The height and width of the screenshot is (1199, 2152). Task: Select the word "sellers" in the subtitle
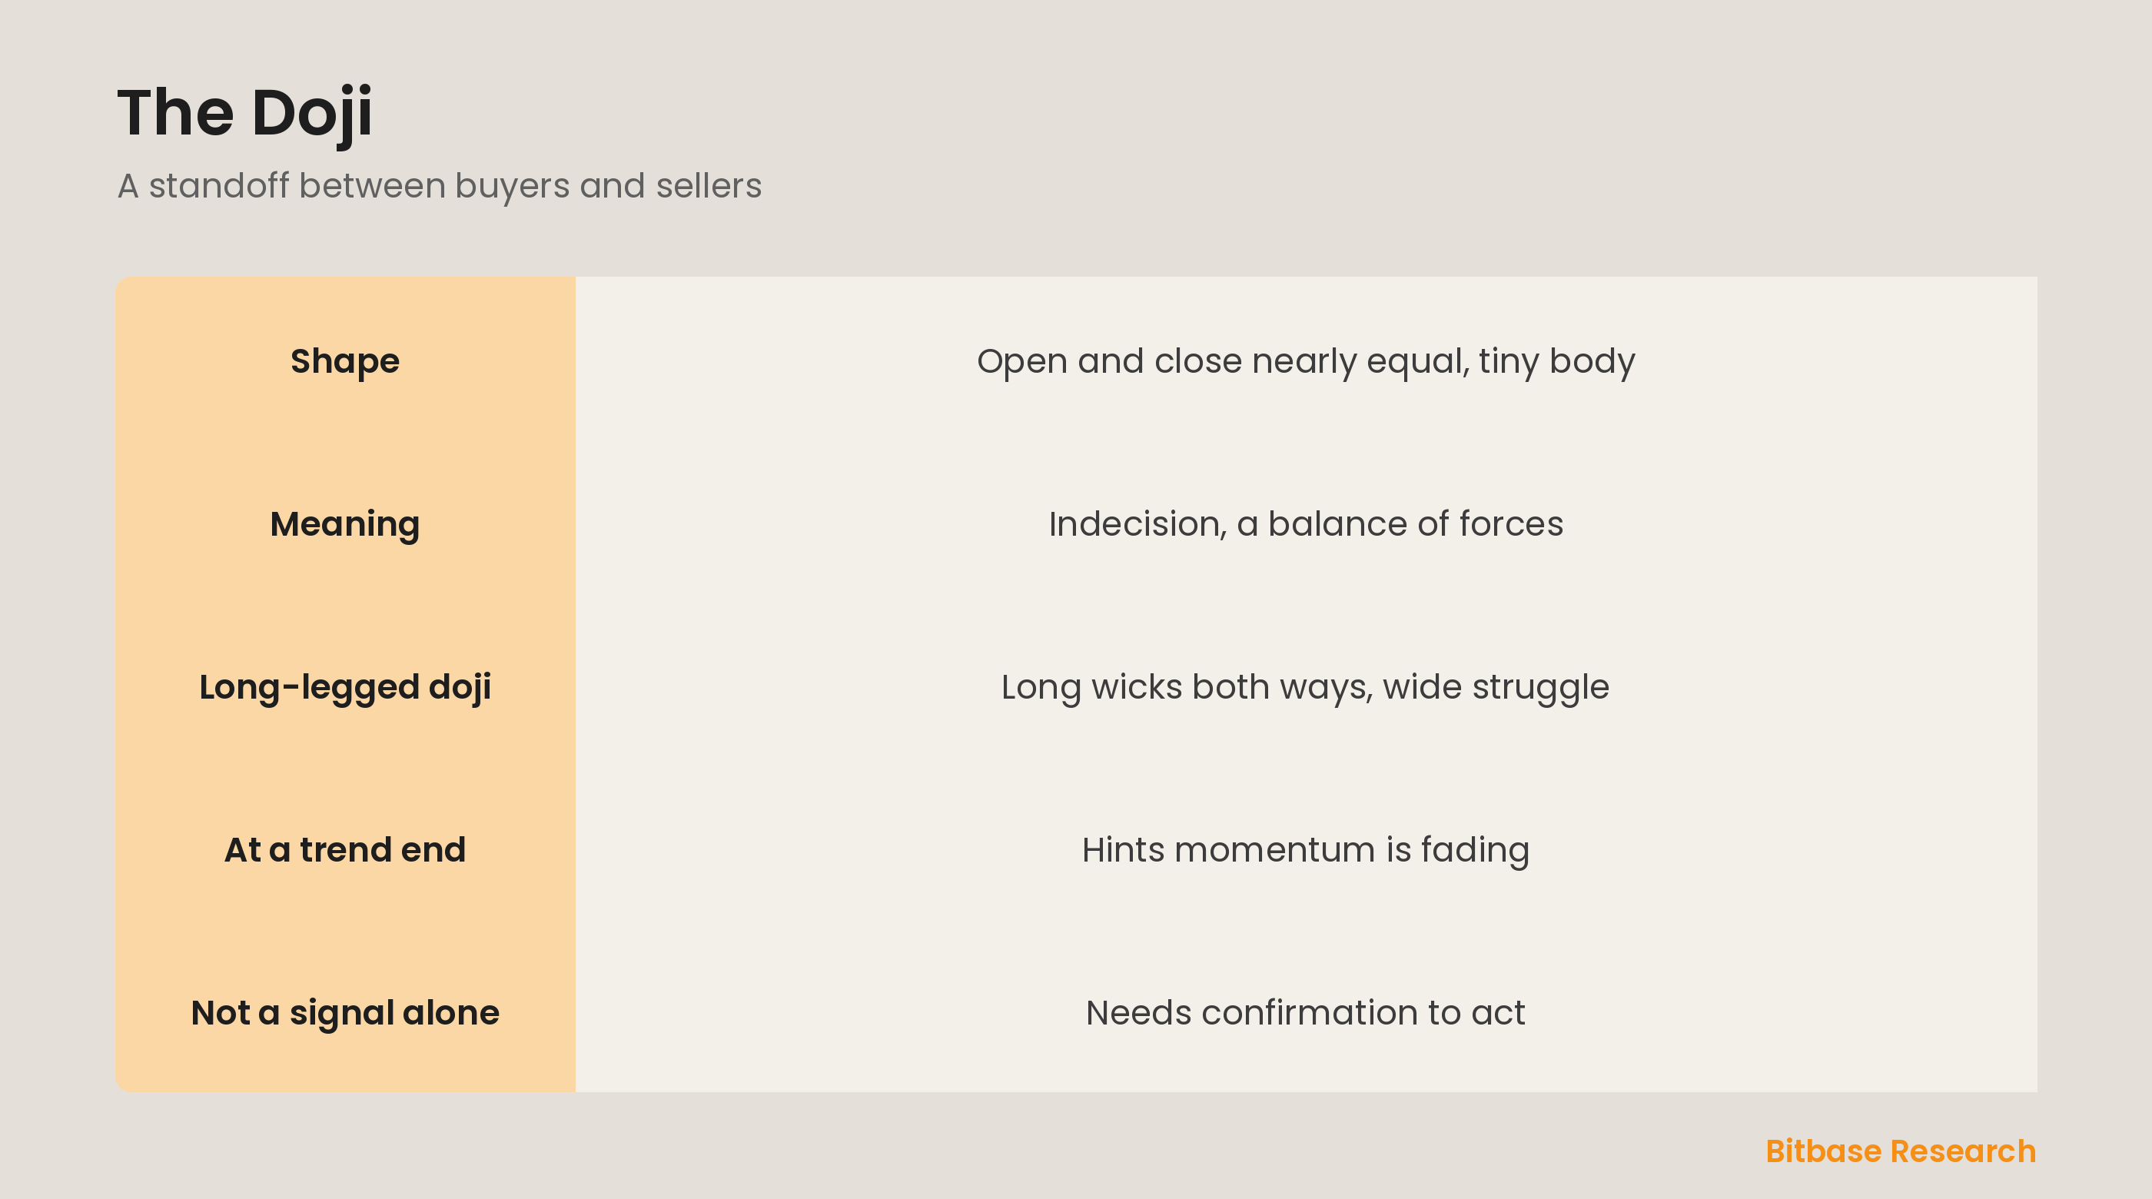click(x=709, y=185)
